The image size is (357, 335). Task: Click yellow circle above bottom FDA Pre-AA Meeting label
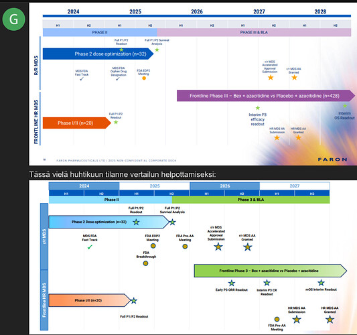pyautogui.click(x=277, y=319)
